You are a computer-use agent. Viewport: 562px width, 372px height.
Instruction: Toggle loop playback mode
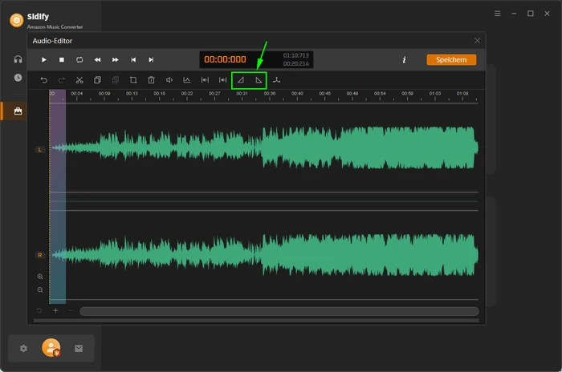point(79,60)
